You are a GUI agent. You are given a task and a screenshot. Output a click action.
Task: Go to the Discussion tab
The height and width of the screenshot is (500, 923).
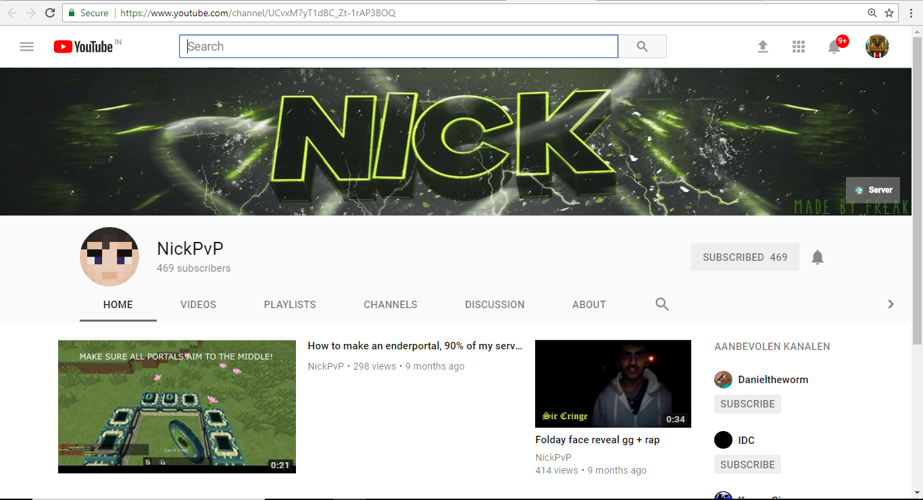pyautogui.click(x=495, y=305)
